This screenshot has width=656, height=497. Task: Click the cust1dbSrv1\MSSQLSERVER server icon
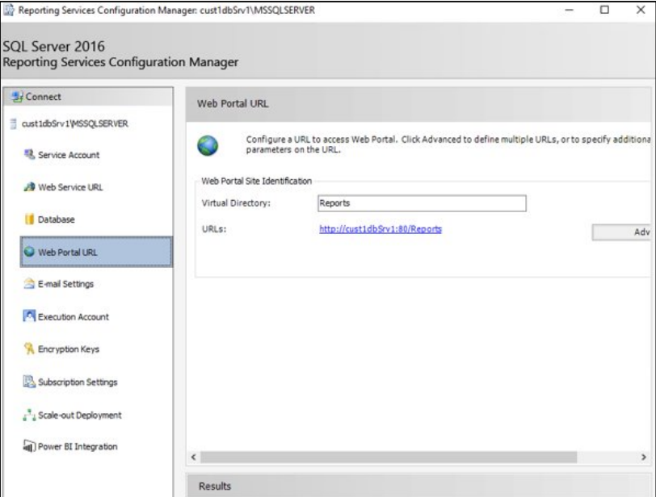[x=14, y=123]
